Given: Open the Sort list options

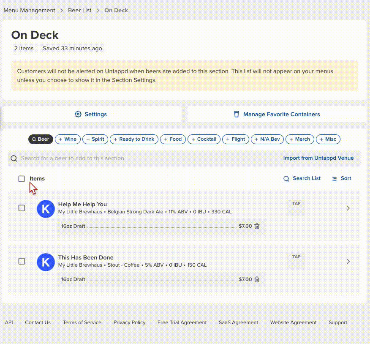Looking at the screenshot, I should pos(342,179).
